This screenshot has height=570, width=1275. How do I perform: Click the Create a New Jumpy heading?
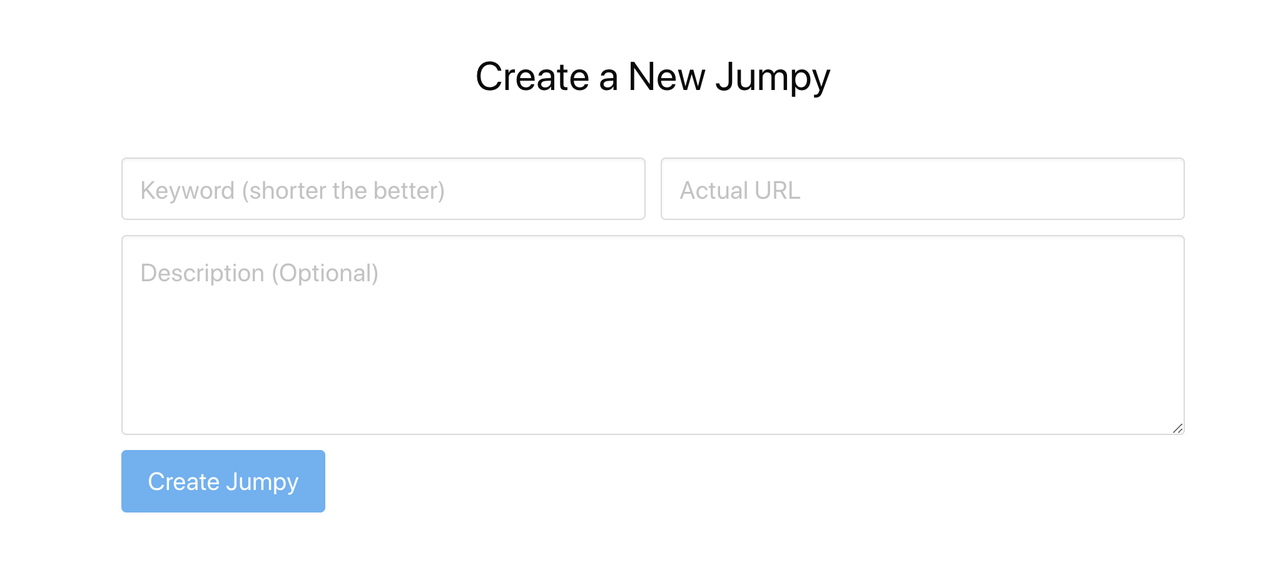click(x=653, y=76)
